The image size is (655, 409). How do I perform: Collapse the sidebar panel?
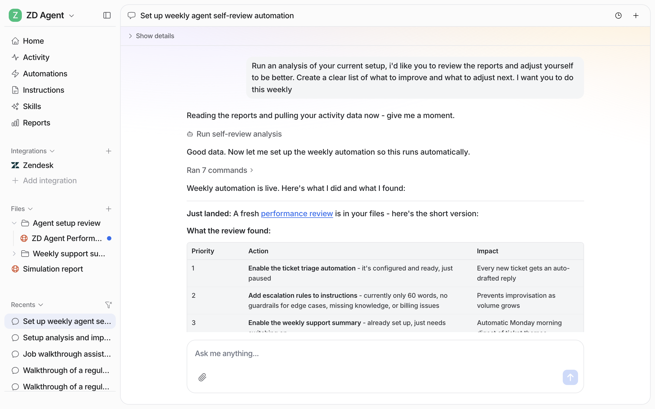(x=107, y=15)
